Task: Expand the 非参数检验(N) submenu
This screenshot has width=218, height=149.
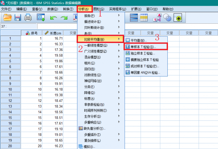Action: coord(101,104)
